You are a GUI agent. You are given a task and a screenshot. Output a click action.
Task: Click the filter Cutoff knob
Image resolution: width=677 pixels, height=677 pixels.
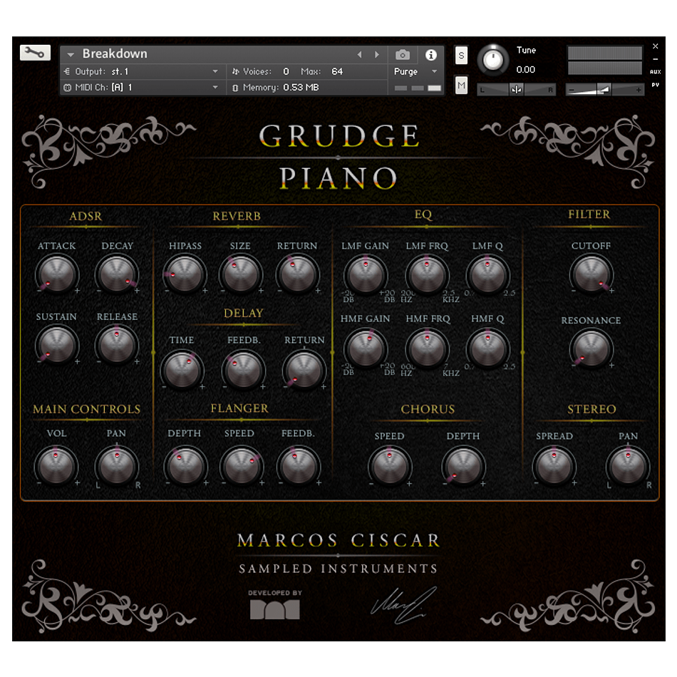click(591, 274)
